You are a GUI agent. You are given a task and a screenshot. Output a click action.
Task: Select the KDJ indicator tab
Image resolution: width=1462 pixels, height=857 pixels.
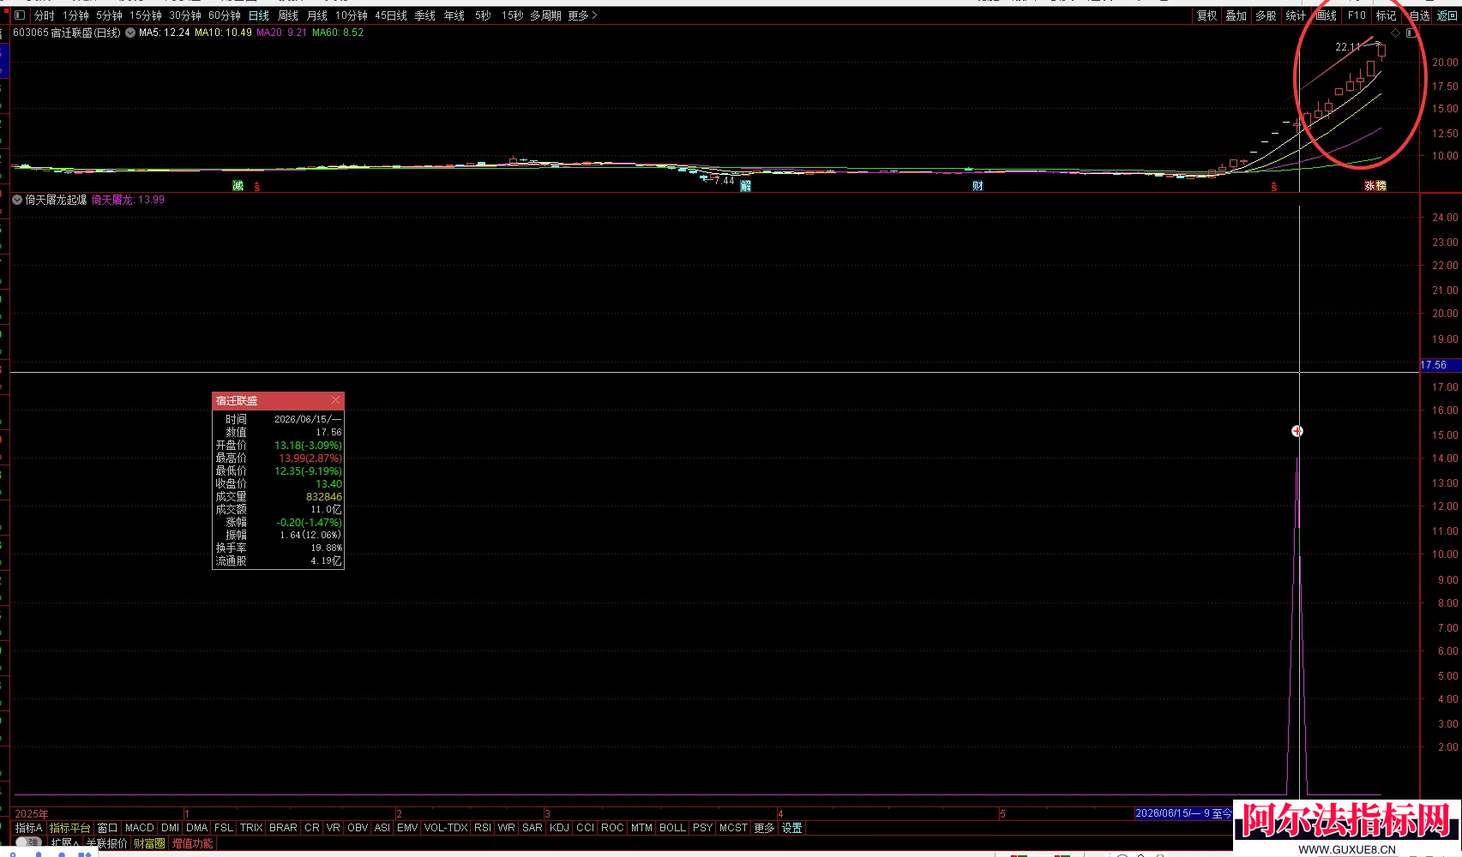(559, 828)
